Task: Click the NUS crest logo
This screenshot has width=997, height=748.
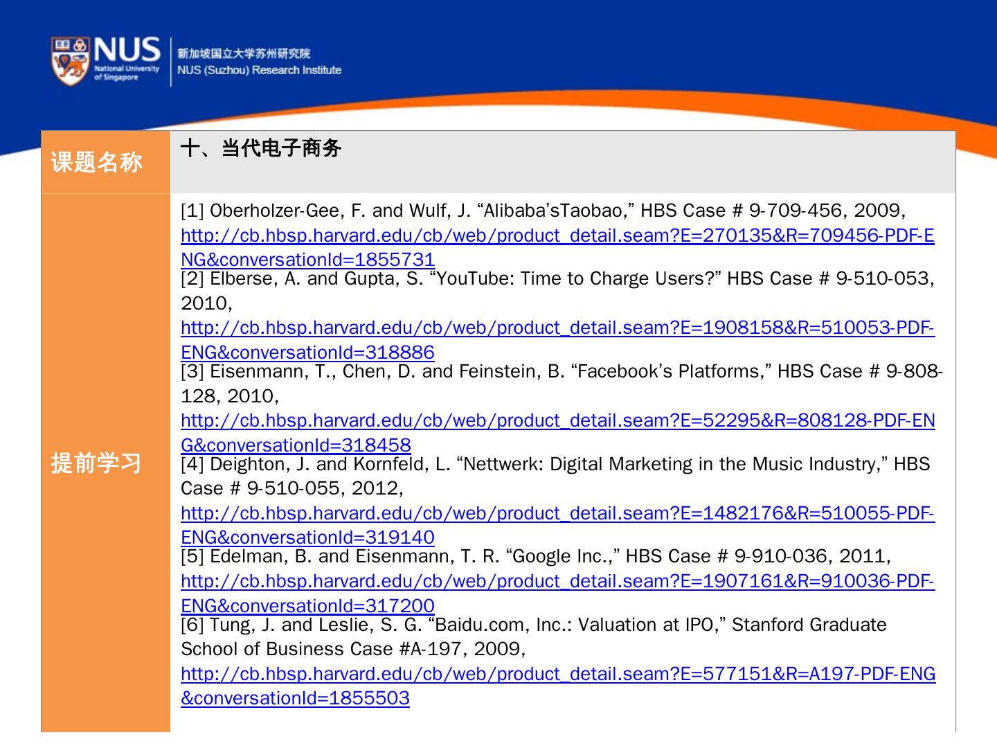Action: click(x=70, y=61)
